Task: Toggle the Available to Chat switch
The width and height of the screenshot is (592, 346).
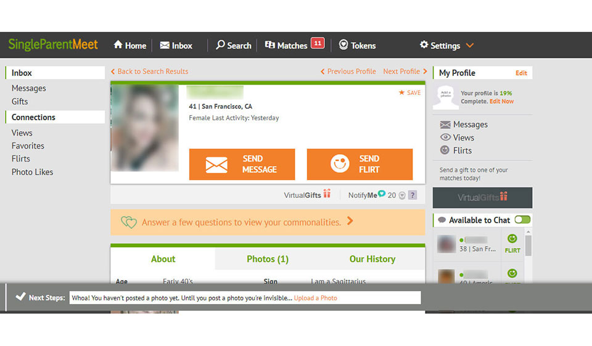Action: (x=522, y=220)
